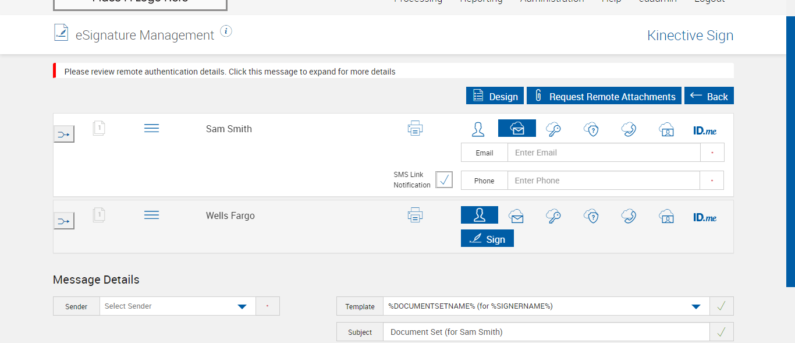Select phone authentication icon for Sam Smith
This screenshot has width=795, height=343.
point(629,129)
